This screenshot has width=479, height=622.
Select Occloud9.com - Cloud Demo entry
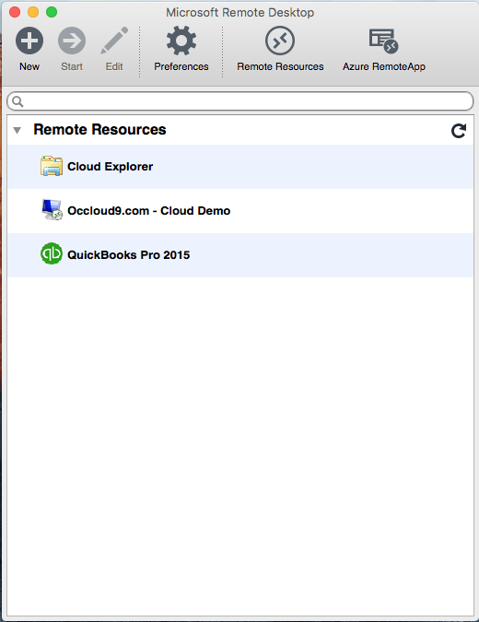coord(240,211)
